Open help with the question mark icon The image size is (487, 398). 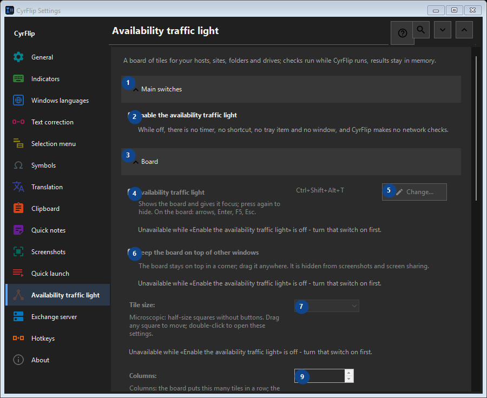[x=402, y=33]
